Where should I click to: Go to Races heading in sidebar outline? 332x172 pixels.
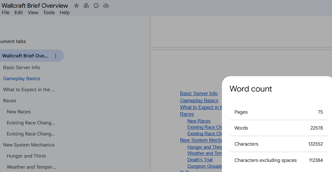10,101
